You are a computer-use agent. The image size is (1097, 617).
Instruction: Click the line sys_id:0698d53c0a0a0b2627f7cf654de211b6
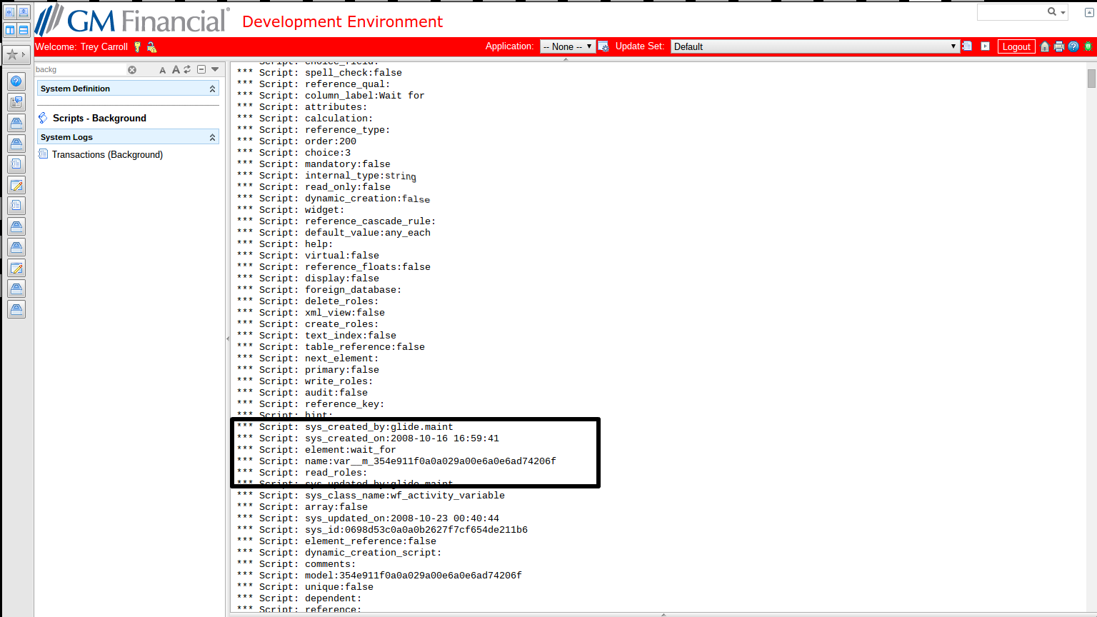click(x=382, y=530)
